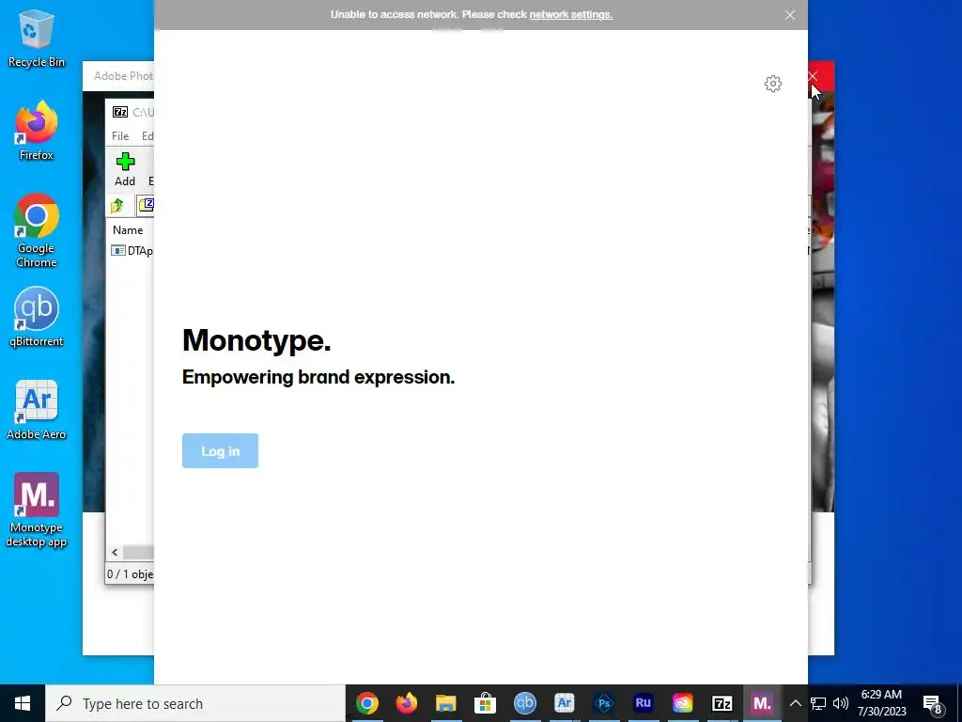Open the Adobe Aero desktop shortcut
Viewport: 962px width, 722px height.
pyautogui.click(x=37, y=410)
